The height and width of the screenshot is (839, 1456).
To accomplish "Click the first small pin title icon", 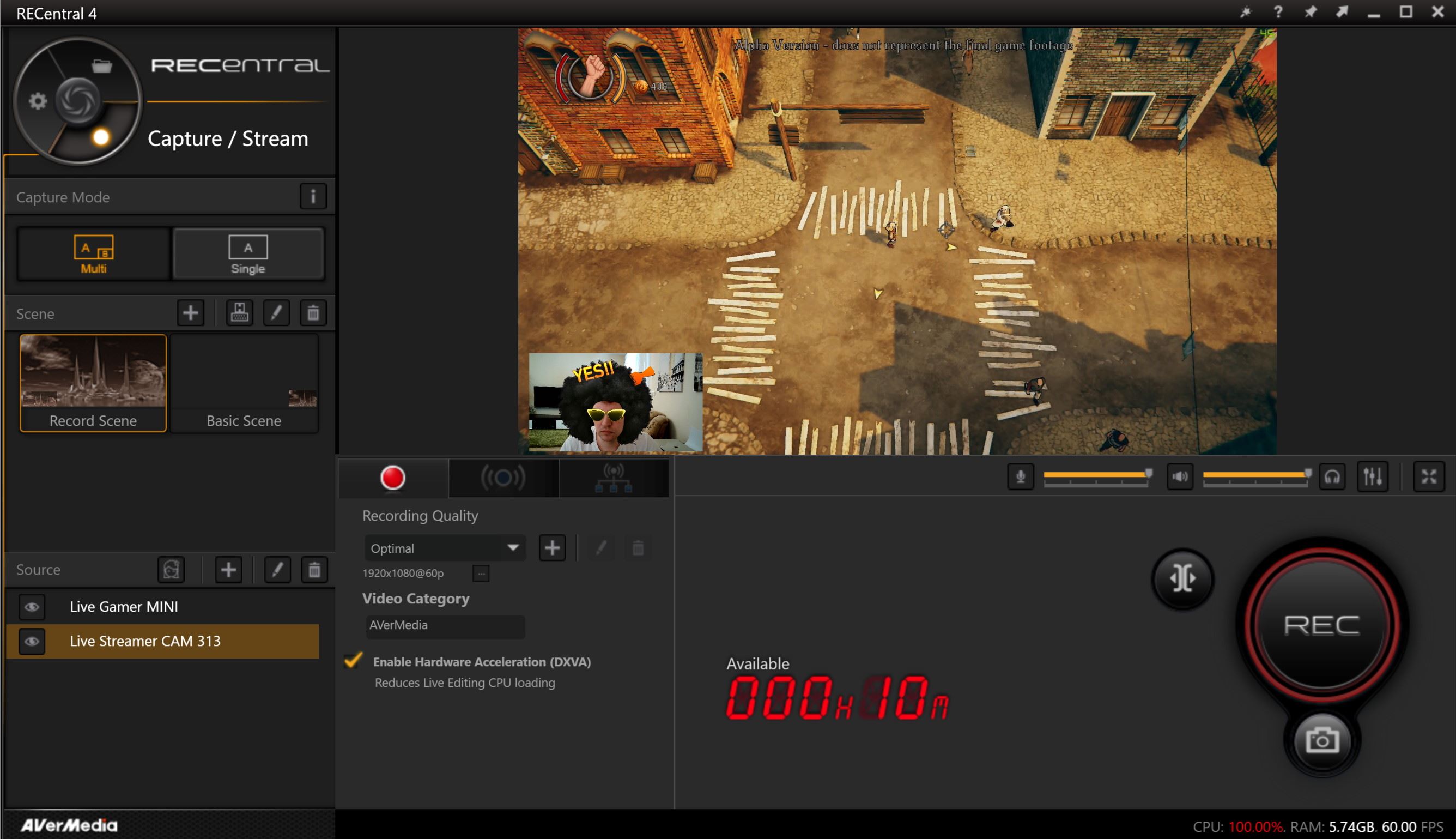I will pyautogui.click(x=1246, y=12).
